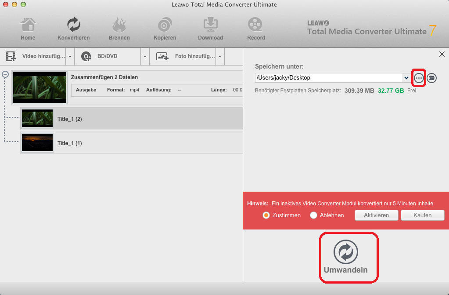Open the Brennen flame icon
The image size is (449, 295).
[119, 25]
